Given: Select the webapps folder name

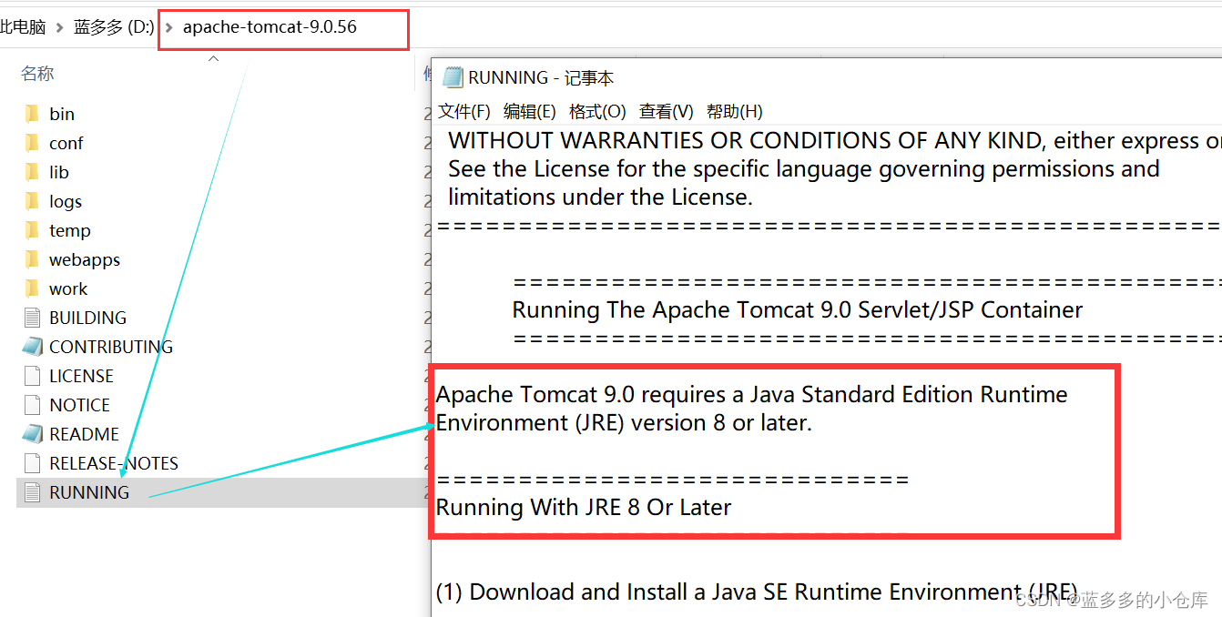Looking at the screenshot, I should pyautogui.click(x=85, y=259).
